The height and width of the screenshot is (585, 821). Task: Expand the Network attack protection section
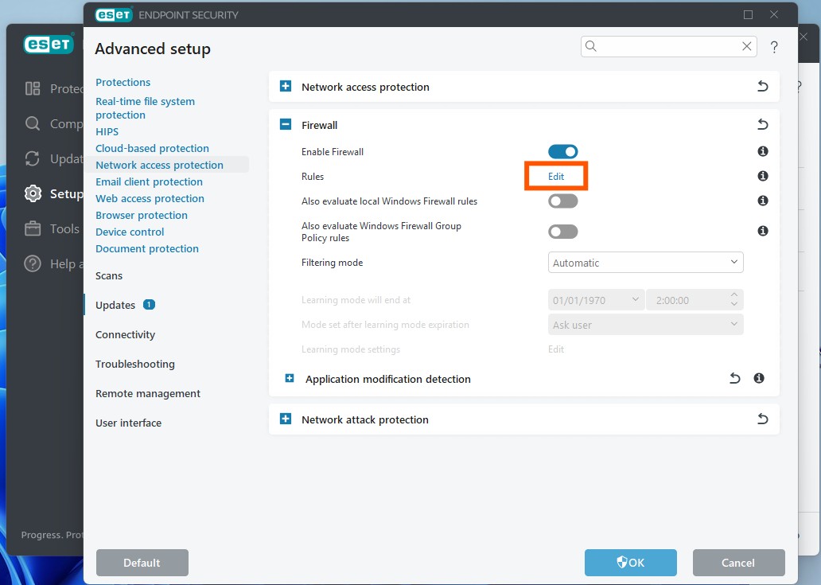[286, 419]
